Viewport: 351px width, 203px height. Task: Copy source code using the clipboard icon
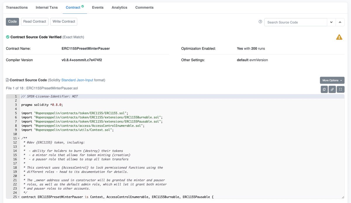point(324,89)
